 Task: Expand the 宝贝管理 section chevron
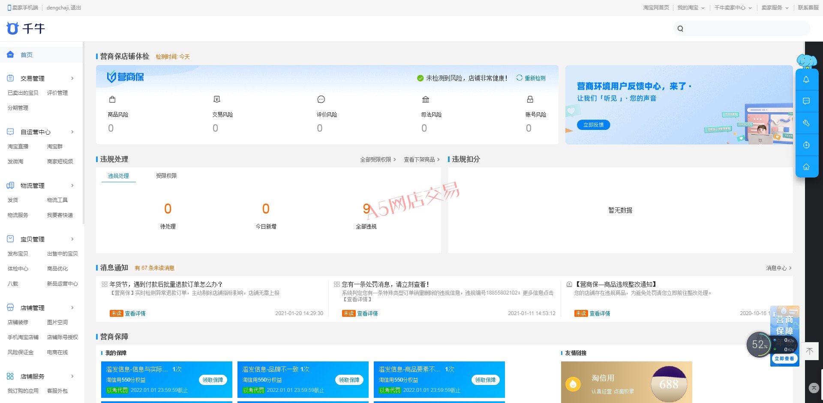72,239
